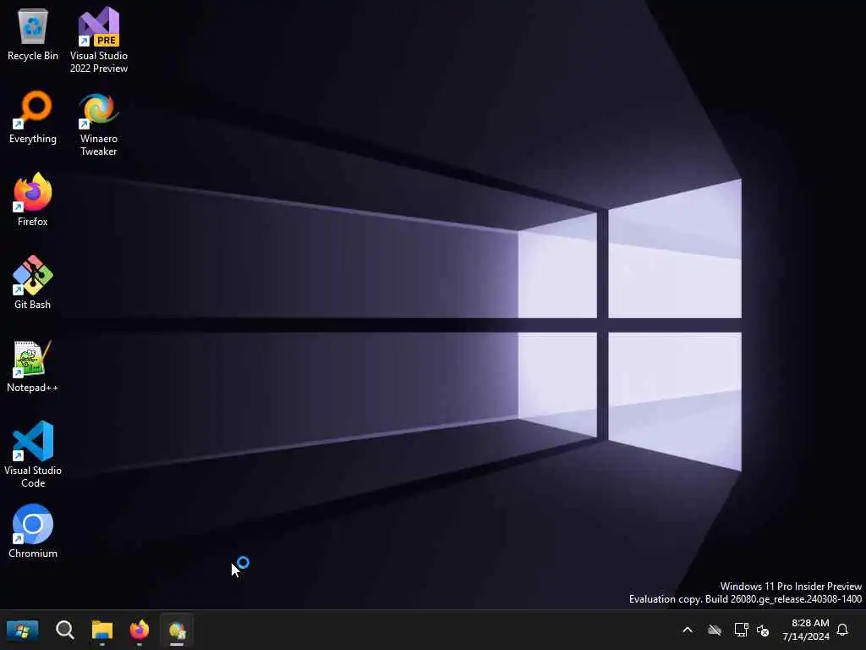This screenshot has height=650, width=866.
Task: Open taskbar Search magnifier
Action: coord(64,630)
